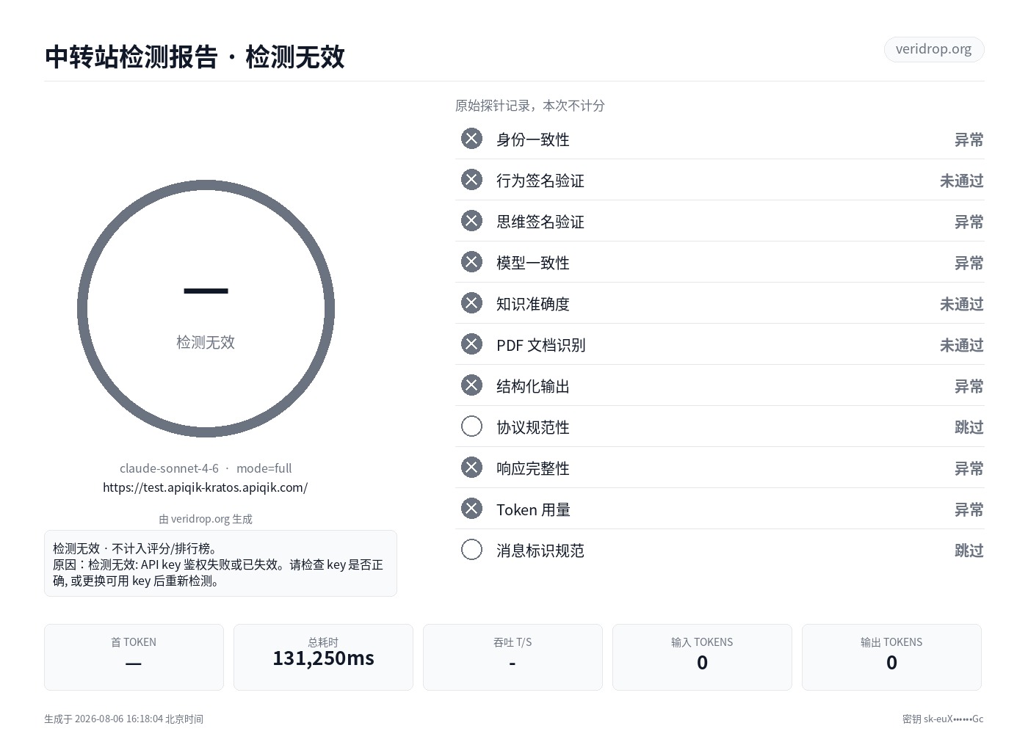Click the 未通过 status of 知识准确度
1028x734 pixels.
[x=961, y=304]
